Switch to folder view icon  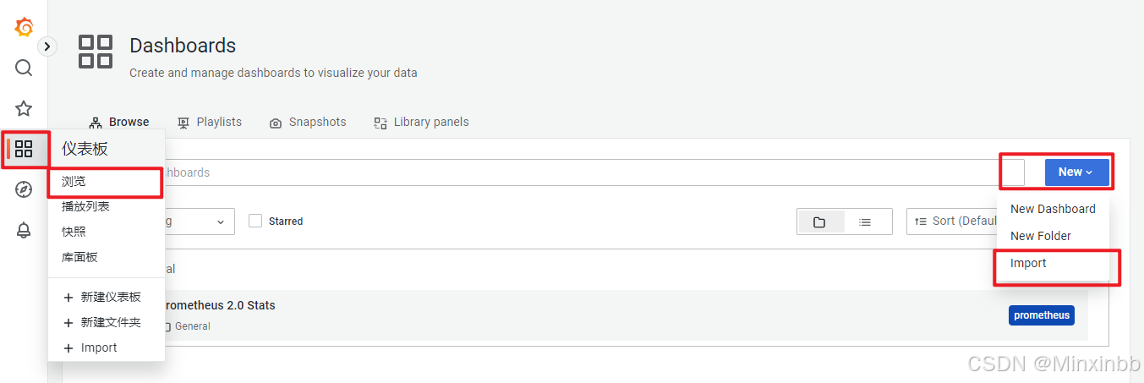819,222
